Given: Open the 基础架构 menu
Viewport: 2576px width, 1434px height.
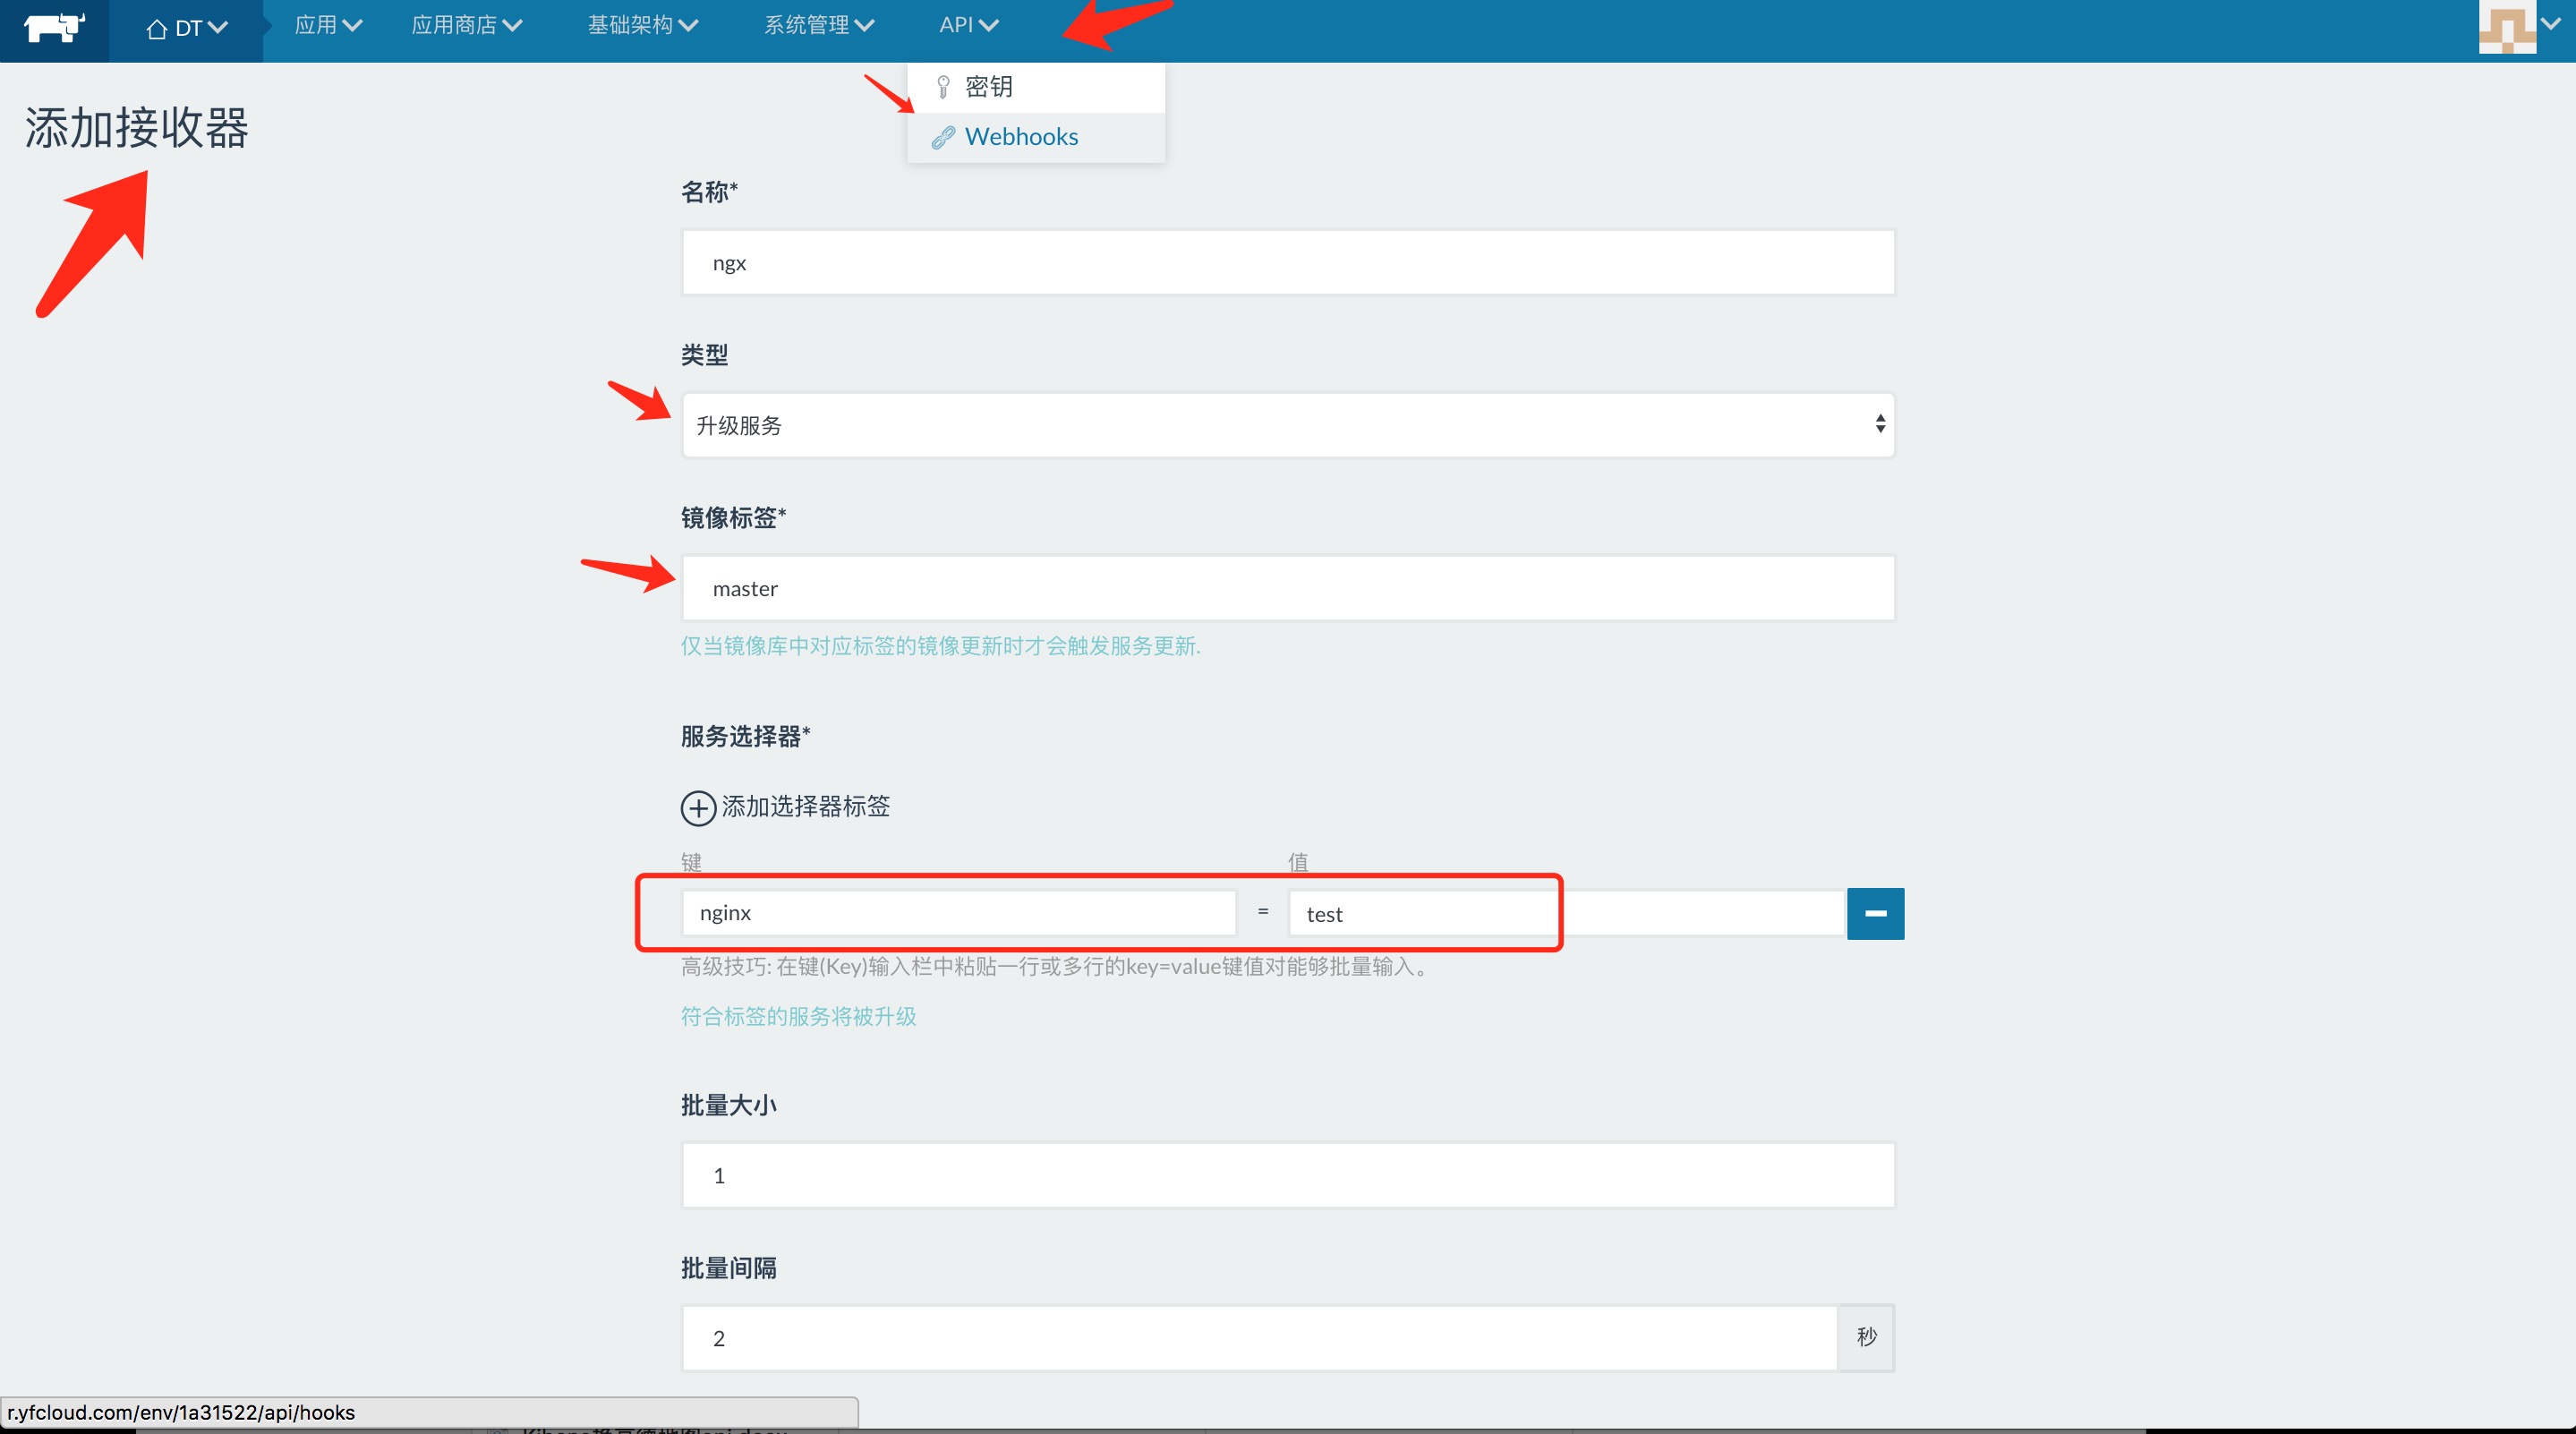Looking at the screenshot, I should pyautogui.click(x=642, y=25).
